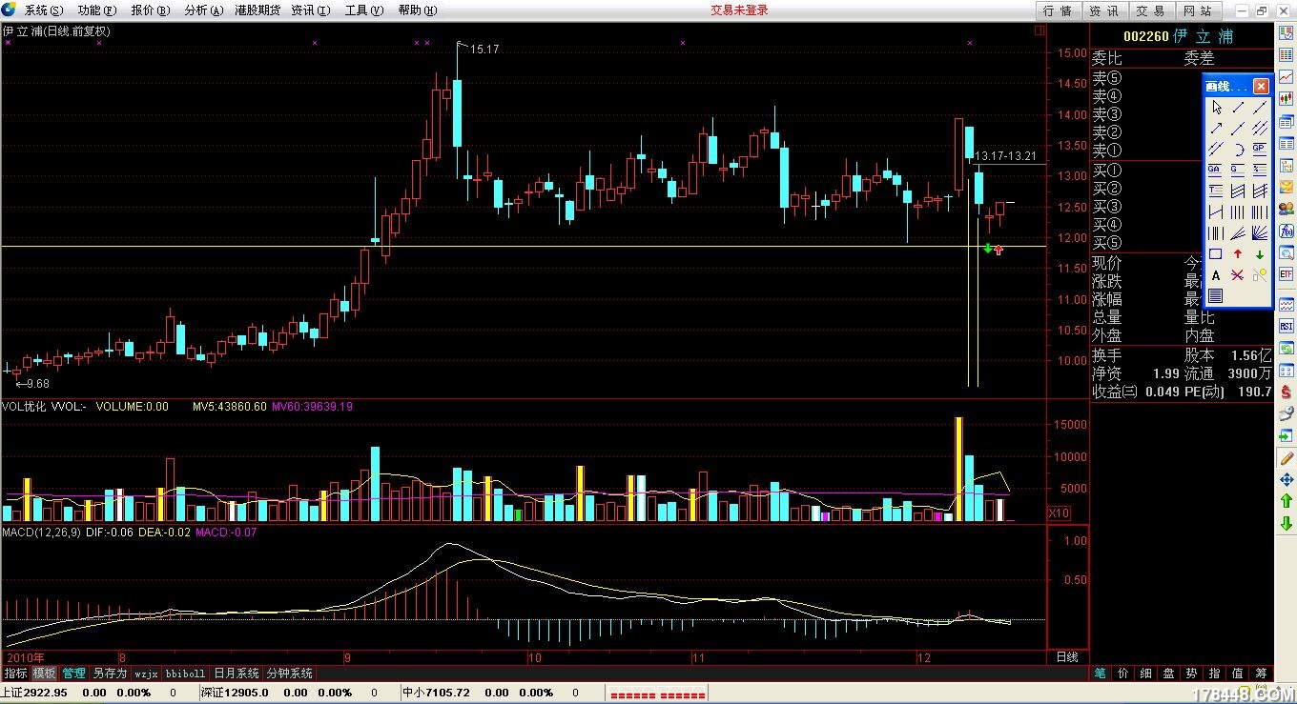This screenshot has height=704, width=1297.
Task: Select the 分钟系统 tab
Action: click(289, 673)
